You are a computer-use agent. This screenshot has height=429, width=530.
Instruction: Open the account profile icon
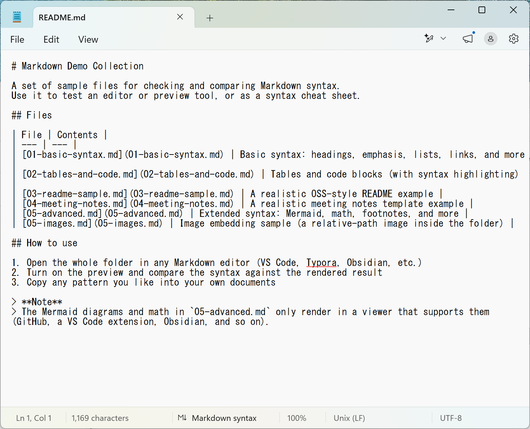tap(490, 39)
